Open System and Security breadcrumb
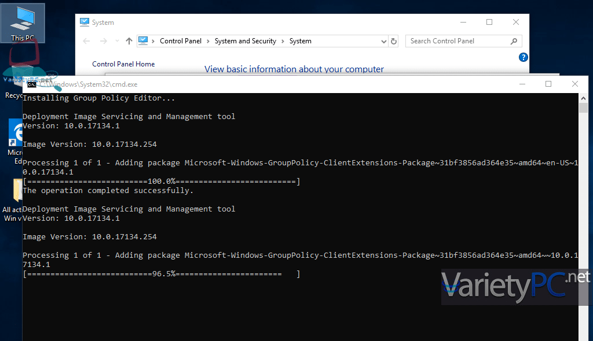Viewport: 593px width, 341px height. pyautogui.click(x=246, y=41)
